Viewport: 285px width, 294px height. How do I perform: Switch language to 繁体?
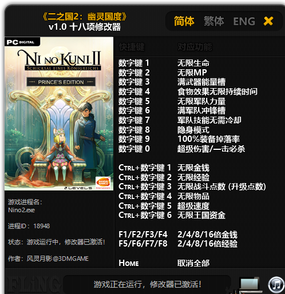click(x=214, y=21)
